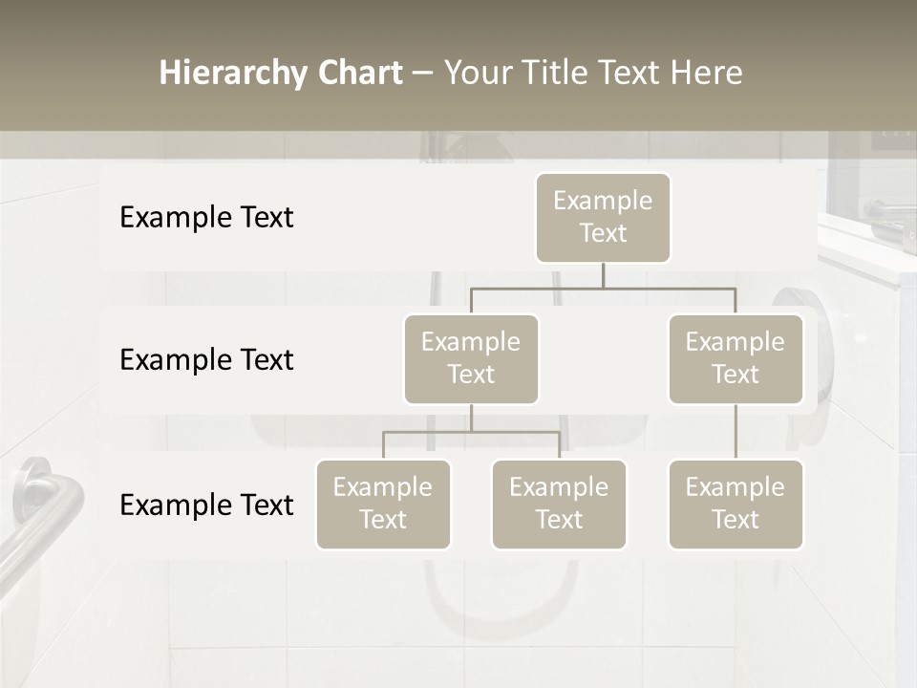Select the "Your Title Text Here" placeholder
Screen dimensions: 917x688
[592, 73]
